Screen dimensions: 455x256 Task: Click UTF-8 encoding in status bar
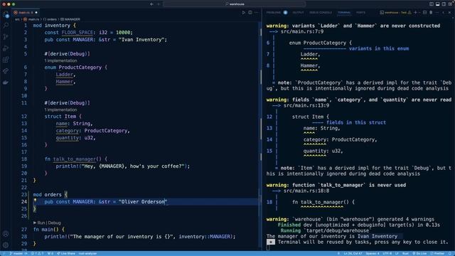387,253
